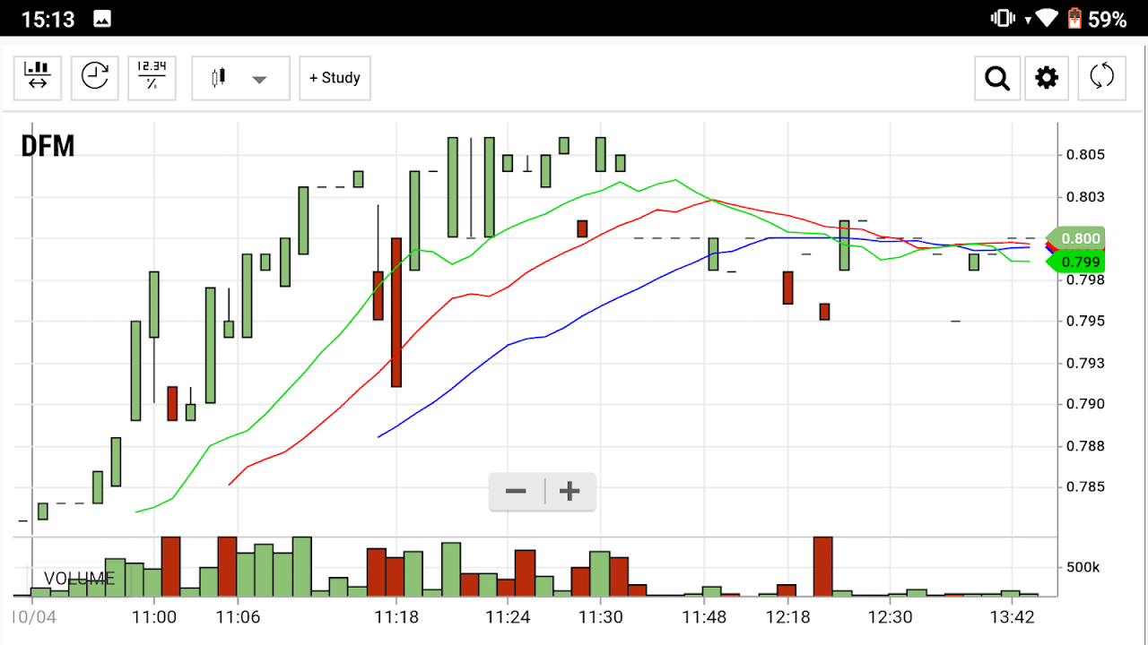Add a study with + Study

click(335, 78)
